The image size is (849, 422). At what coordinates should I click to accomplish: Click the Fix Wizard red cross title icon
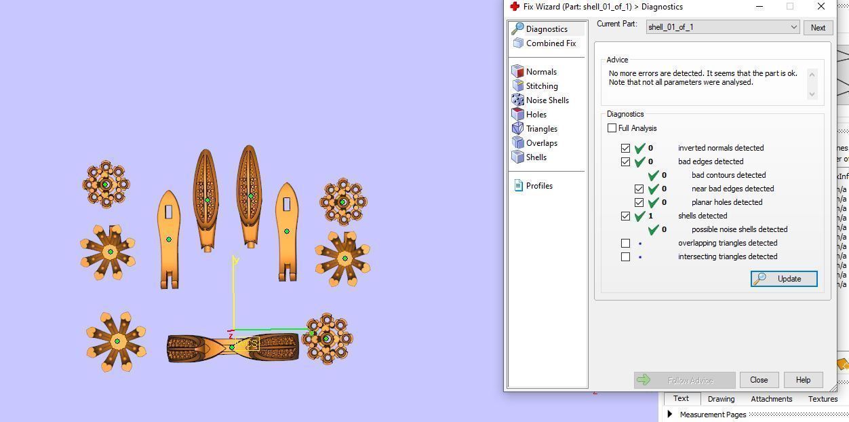[x=515, y=6]
